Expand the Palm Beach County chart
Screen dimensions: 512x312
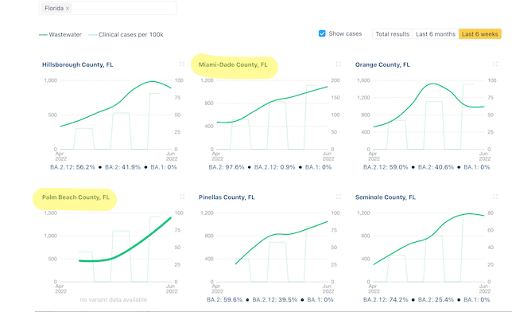[182, 197]
